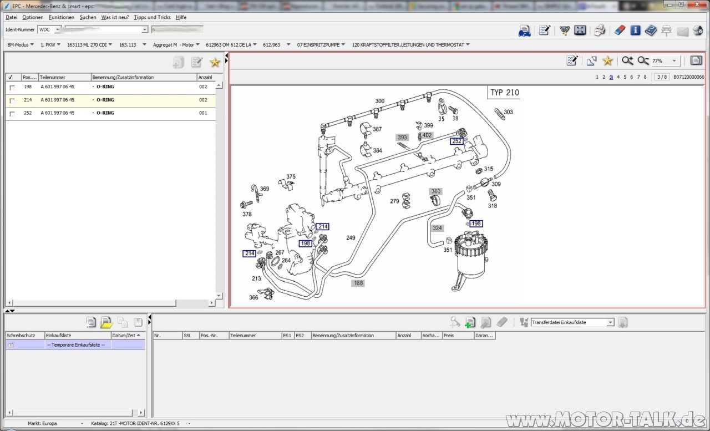Open the Suchen menu
The height and width of the screenshot is (431, 710).
[x=88, y=17]
